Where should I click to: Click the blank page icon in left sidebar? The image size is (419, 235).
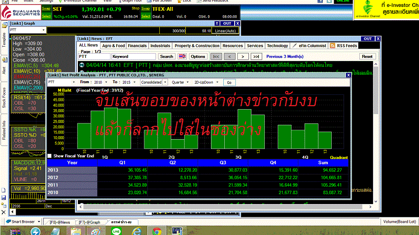(3, 190)
